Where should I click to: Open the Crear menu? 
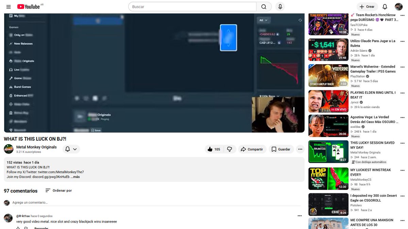click(x=367, y=7)
